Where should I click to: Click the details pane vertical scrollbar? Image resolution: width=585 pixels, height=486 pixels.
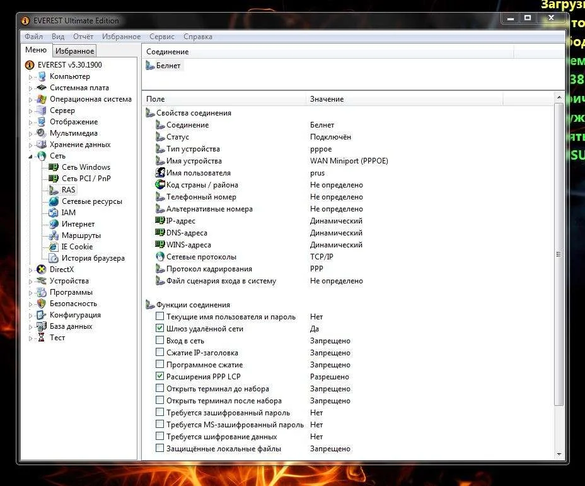point(559,254)
